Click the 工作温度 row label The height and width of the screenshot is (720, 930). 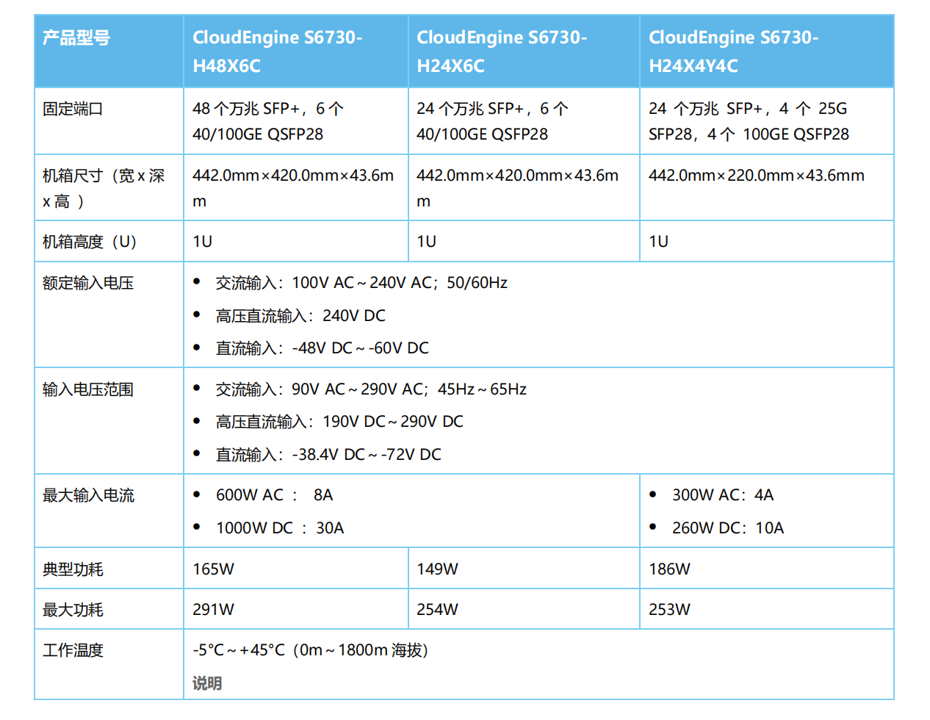point(73,650)
